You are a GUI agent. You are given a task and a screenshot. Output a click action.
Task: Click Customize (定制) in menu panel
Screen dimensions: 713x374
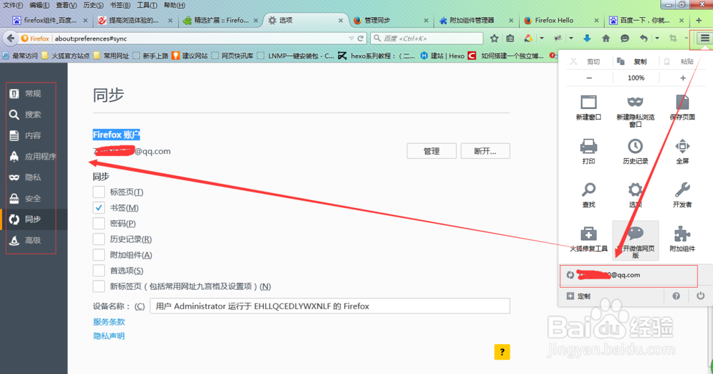(x=578, y=296)
